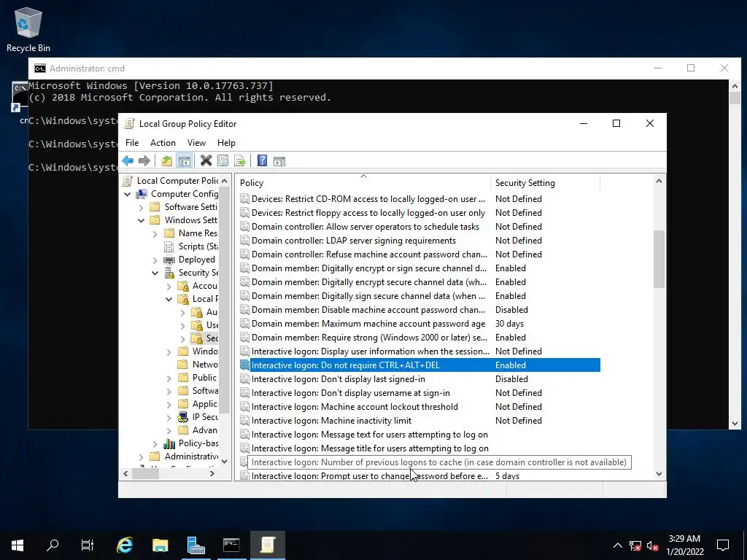Screen dimensions: 747x560
Task: Open the View menu
Action: coord(196,143)
